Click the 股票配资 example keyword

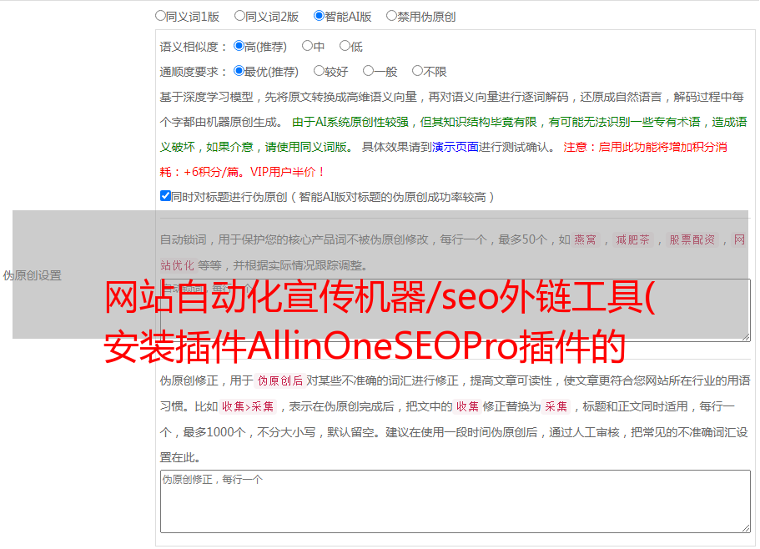pos(692,239)
